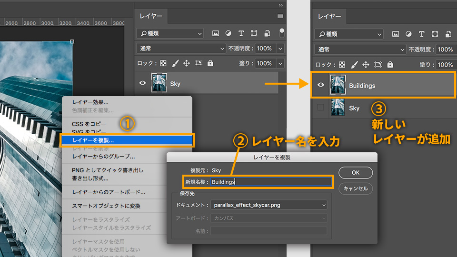Click opacity 100% field in left panel
This screenshot has width=457, height=257.
pos(266,49)
